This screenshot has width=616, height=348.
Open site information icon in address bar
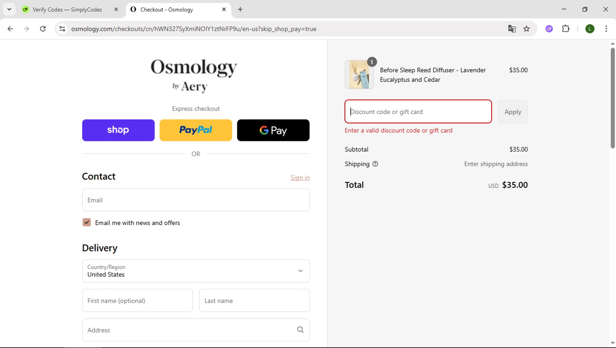pyautogui.click(x=62, y=29)
